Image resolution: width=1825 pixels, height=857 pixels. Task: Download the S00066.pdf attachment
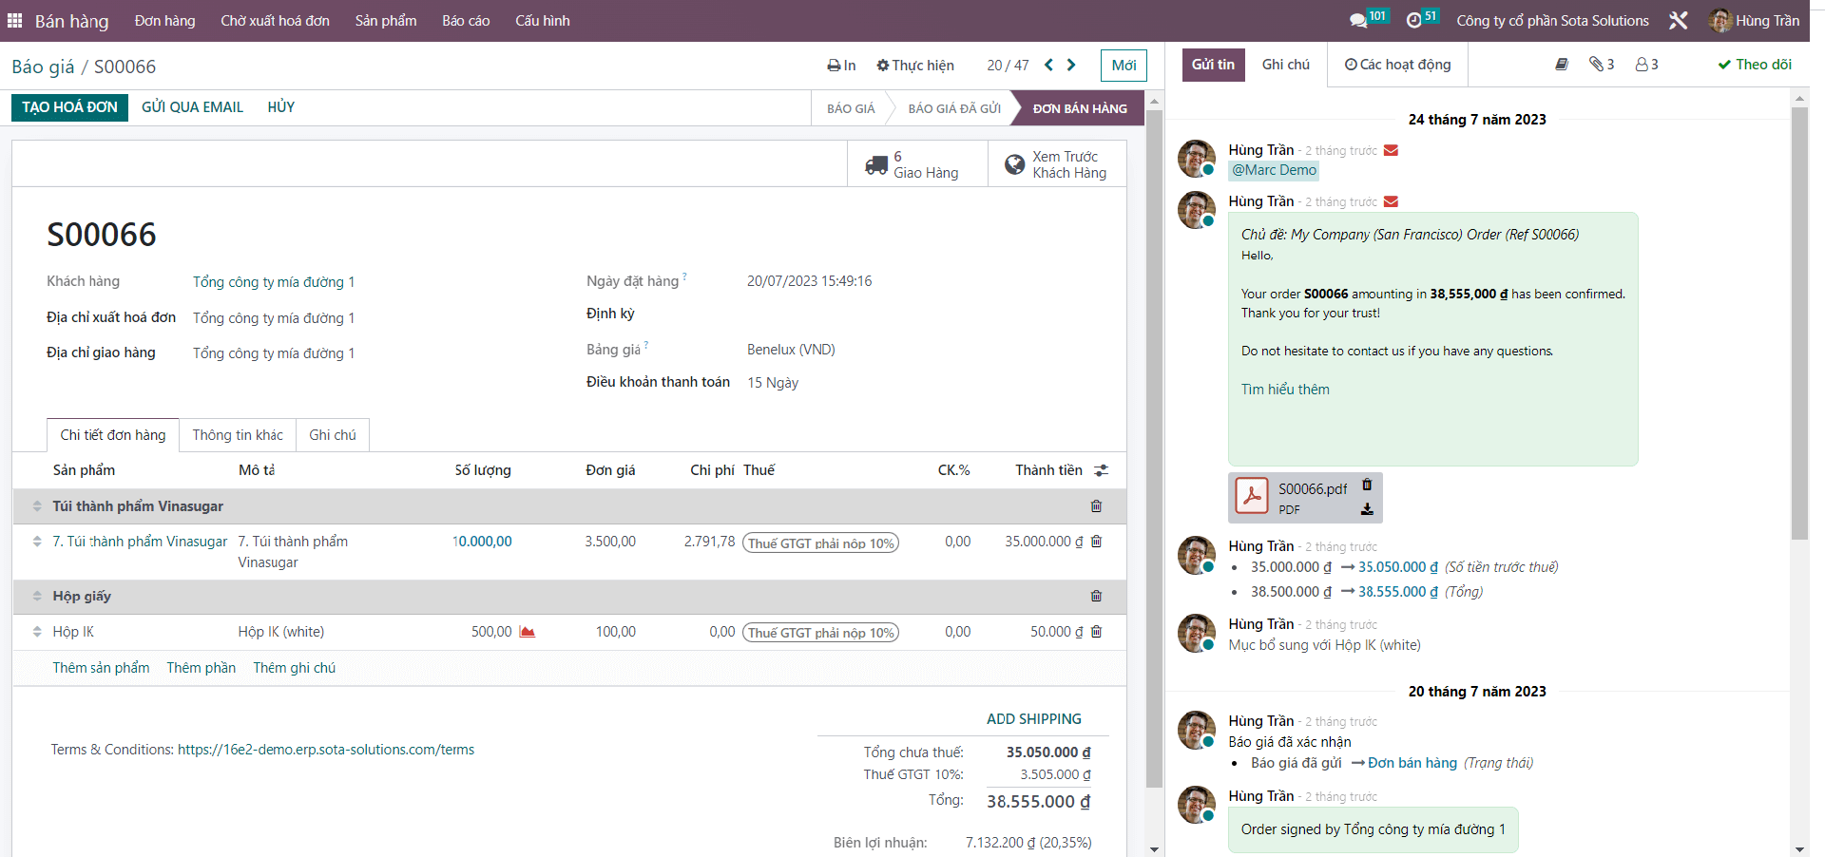(1367, 509)
